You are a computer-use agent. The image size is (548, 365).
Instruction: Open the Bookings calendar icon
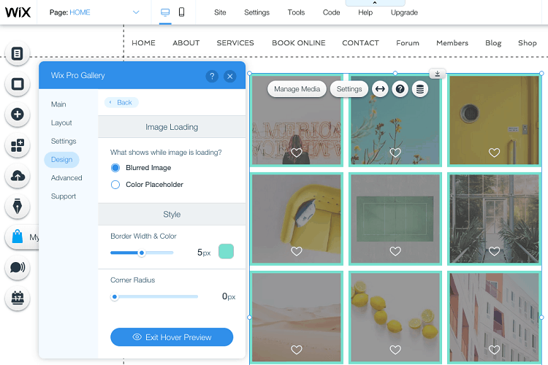[x=17, y=298]
